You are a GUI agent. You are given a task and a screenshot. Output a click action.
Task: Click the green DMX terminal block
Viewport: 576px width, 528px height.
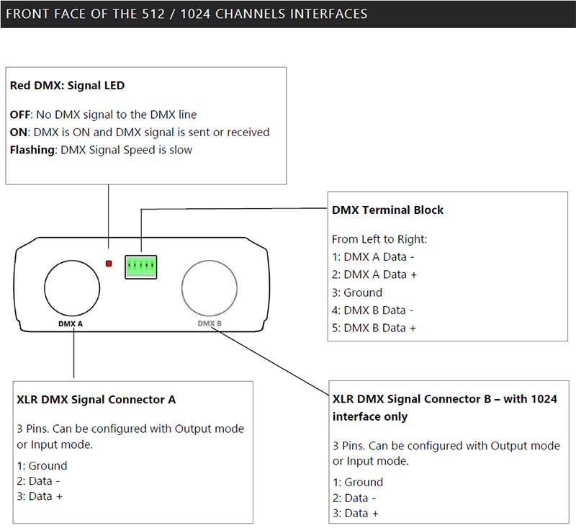tap(141, 267)
